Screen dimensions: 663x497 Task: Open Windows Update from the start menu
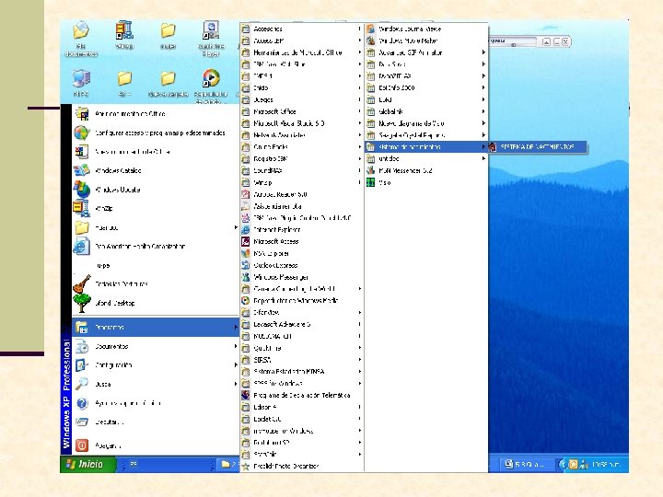(117, 190)
